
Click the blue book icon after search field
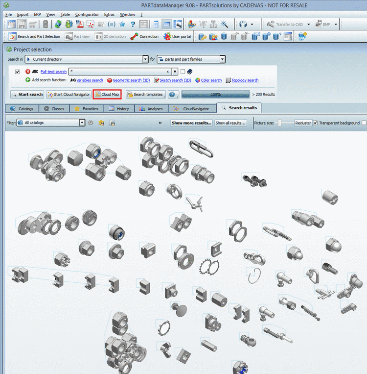[x=189, y=71]
